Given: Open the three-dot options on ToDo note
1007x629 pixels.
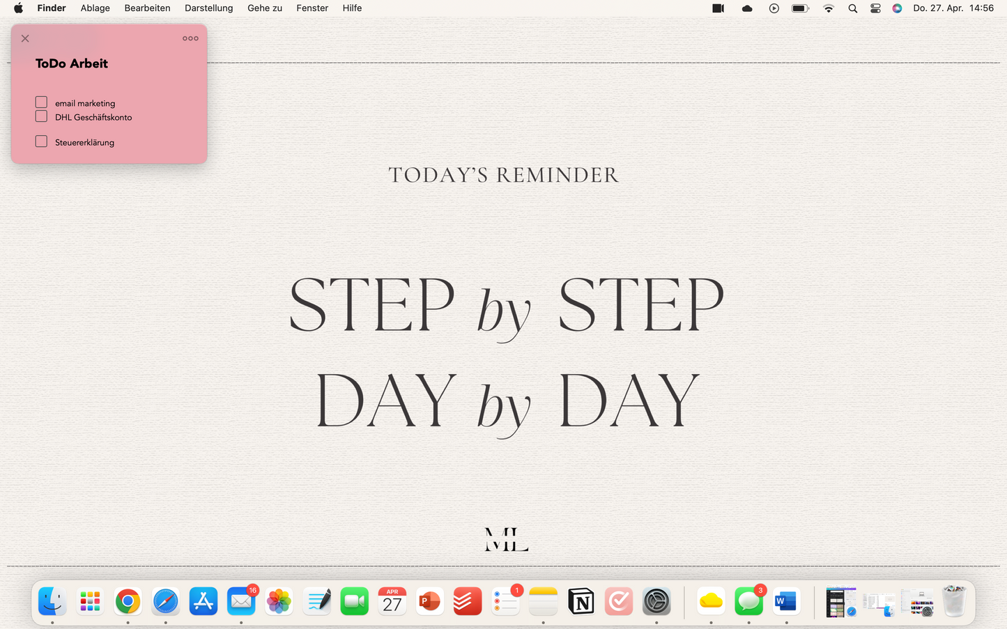Looking at the screenshot, I should click(x=190, y=38).
